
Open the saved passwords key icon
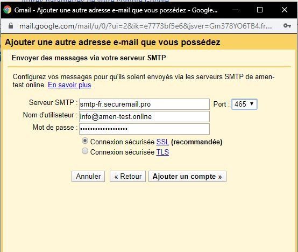point(287,25)
